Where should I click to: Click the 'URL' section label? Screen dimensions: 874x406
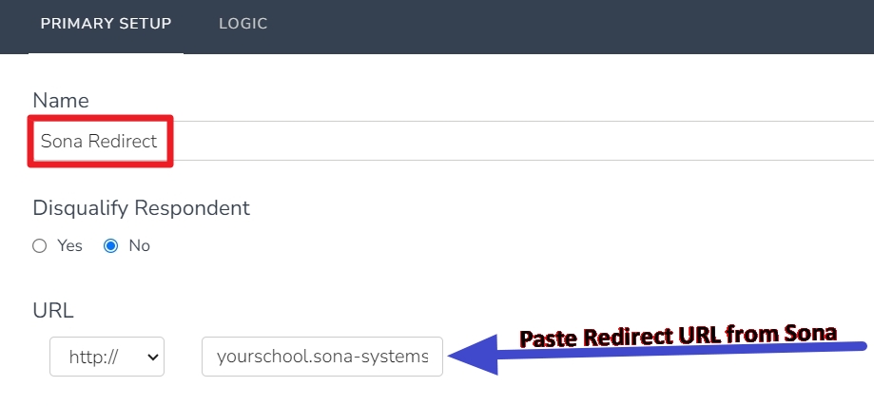(53, 311)
